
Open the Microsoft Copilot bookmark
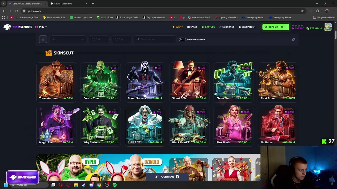tap(200, 18)
